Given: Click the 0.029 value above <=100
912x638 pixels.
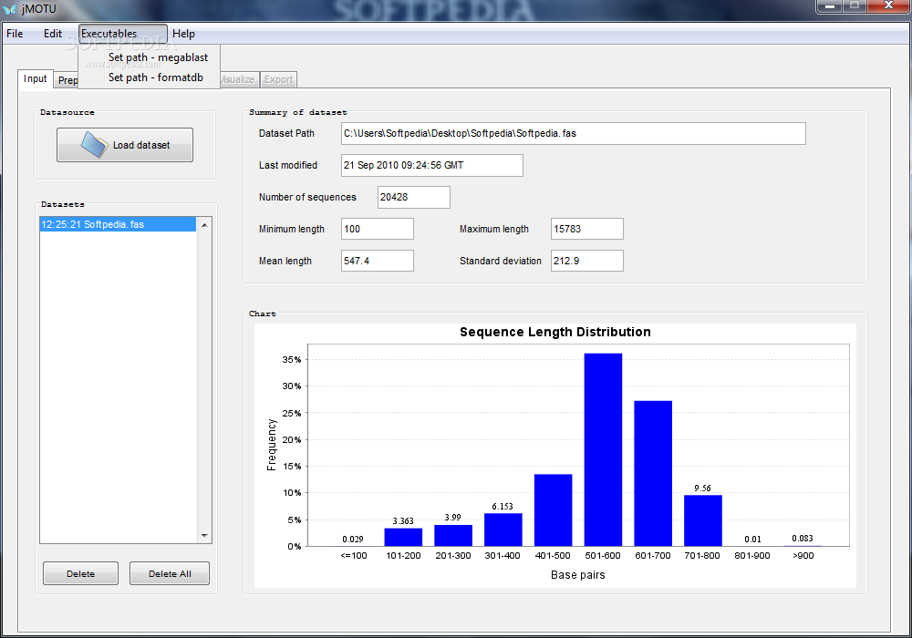Looking at the screenshot, I should [x=353, y=540].
